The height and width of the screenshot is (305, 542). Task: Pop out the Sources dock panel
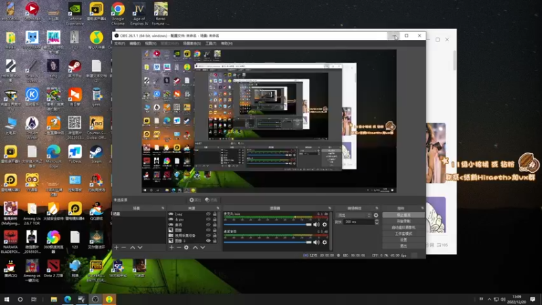click(217, 208)
